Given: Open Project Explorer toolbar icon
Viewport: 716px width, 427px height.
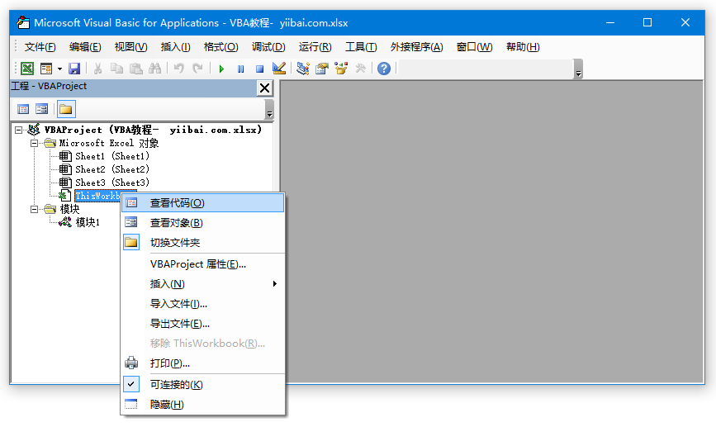Looking at the screenshot, I should point(303,69).
